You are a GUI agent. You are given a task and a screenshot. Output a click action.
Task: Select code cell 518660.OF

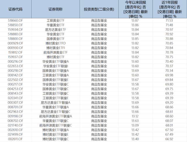[15, 21]
